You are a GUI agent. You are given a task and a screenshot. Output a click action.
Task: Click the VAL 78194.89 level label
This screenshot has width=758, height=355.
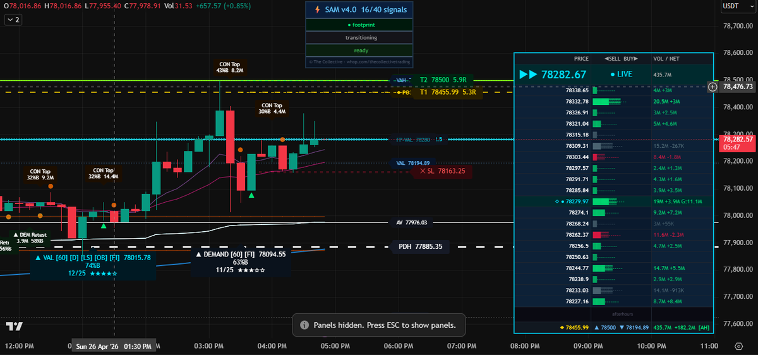pyautogui.click(x=412, y=163)
